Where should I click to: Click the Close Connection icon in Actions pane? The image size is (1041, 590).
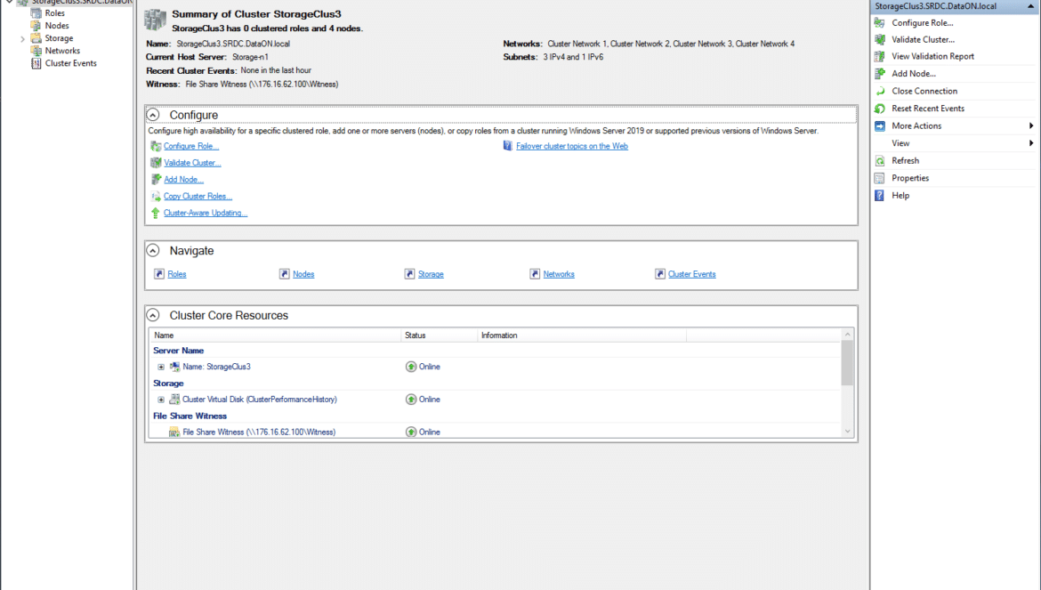[x=880, y=91]
